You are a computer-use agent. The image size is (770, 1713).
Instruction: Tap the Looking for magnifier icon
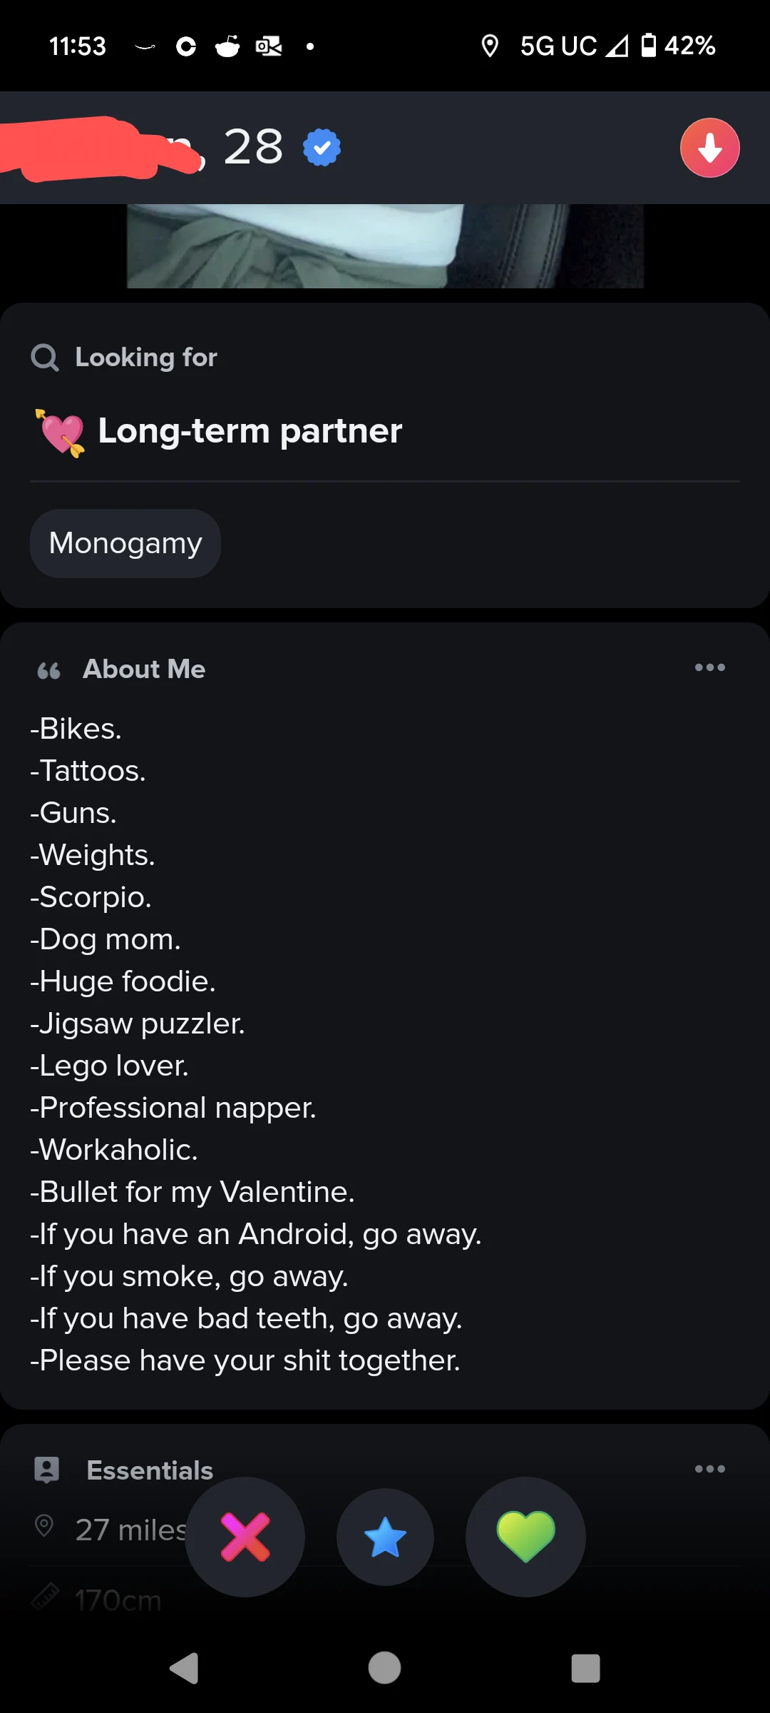point(45,357)
